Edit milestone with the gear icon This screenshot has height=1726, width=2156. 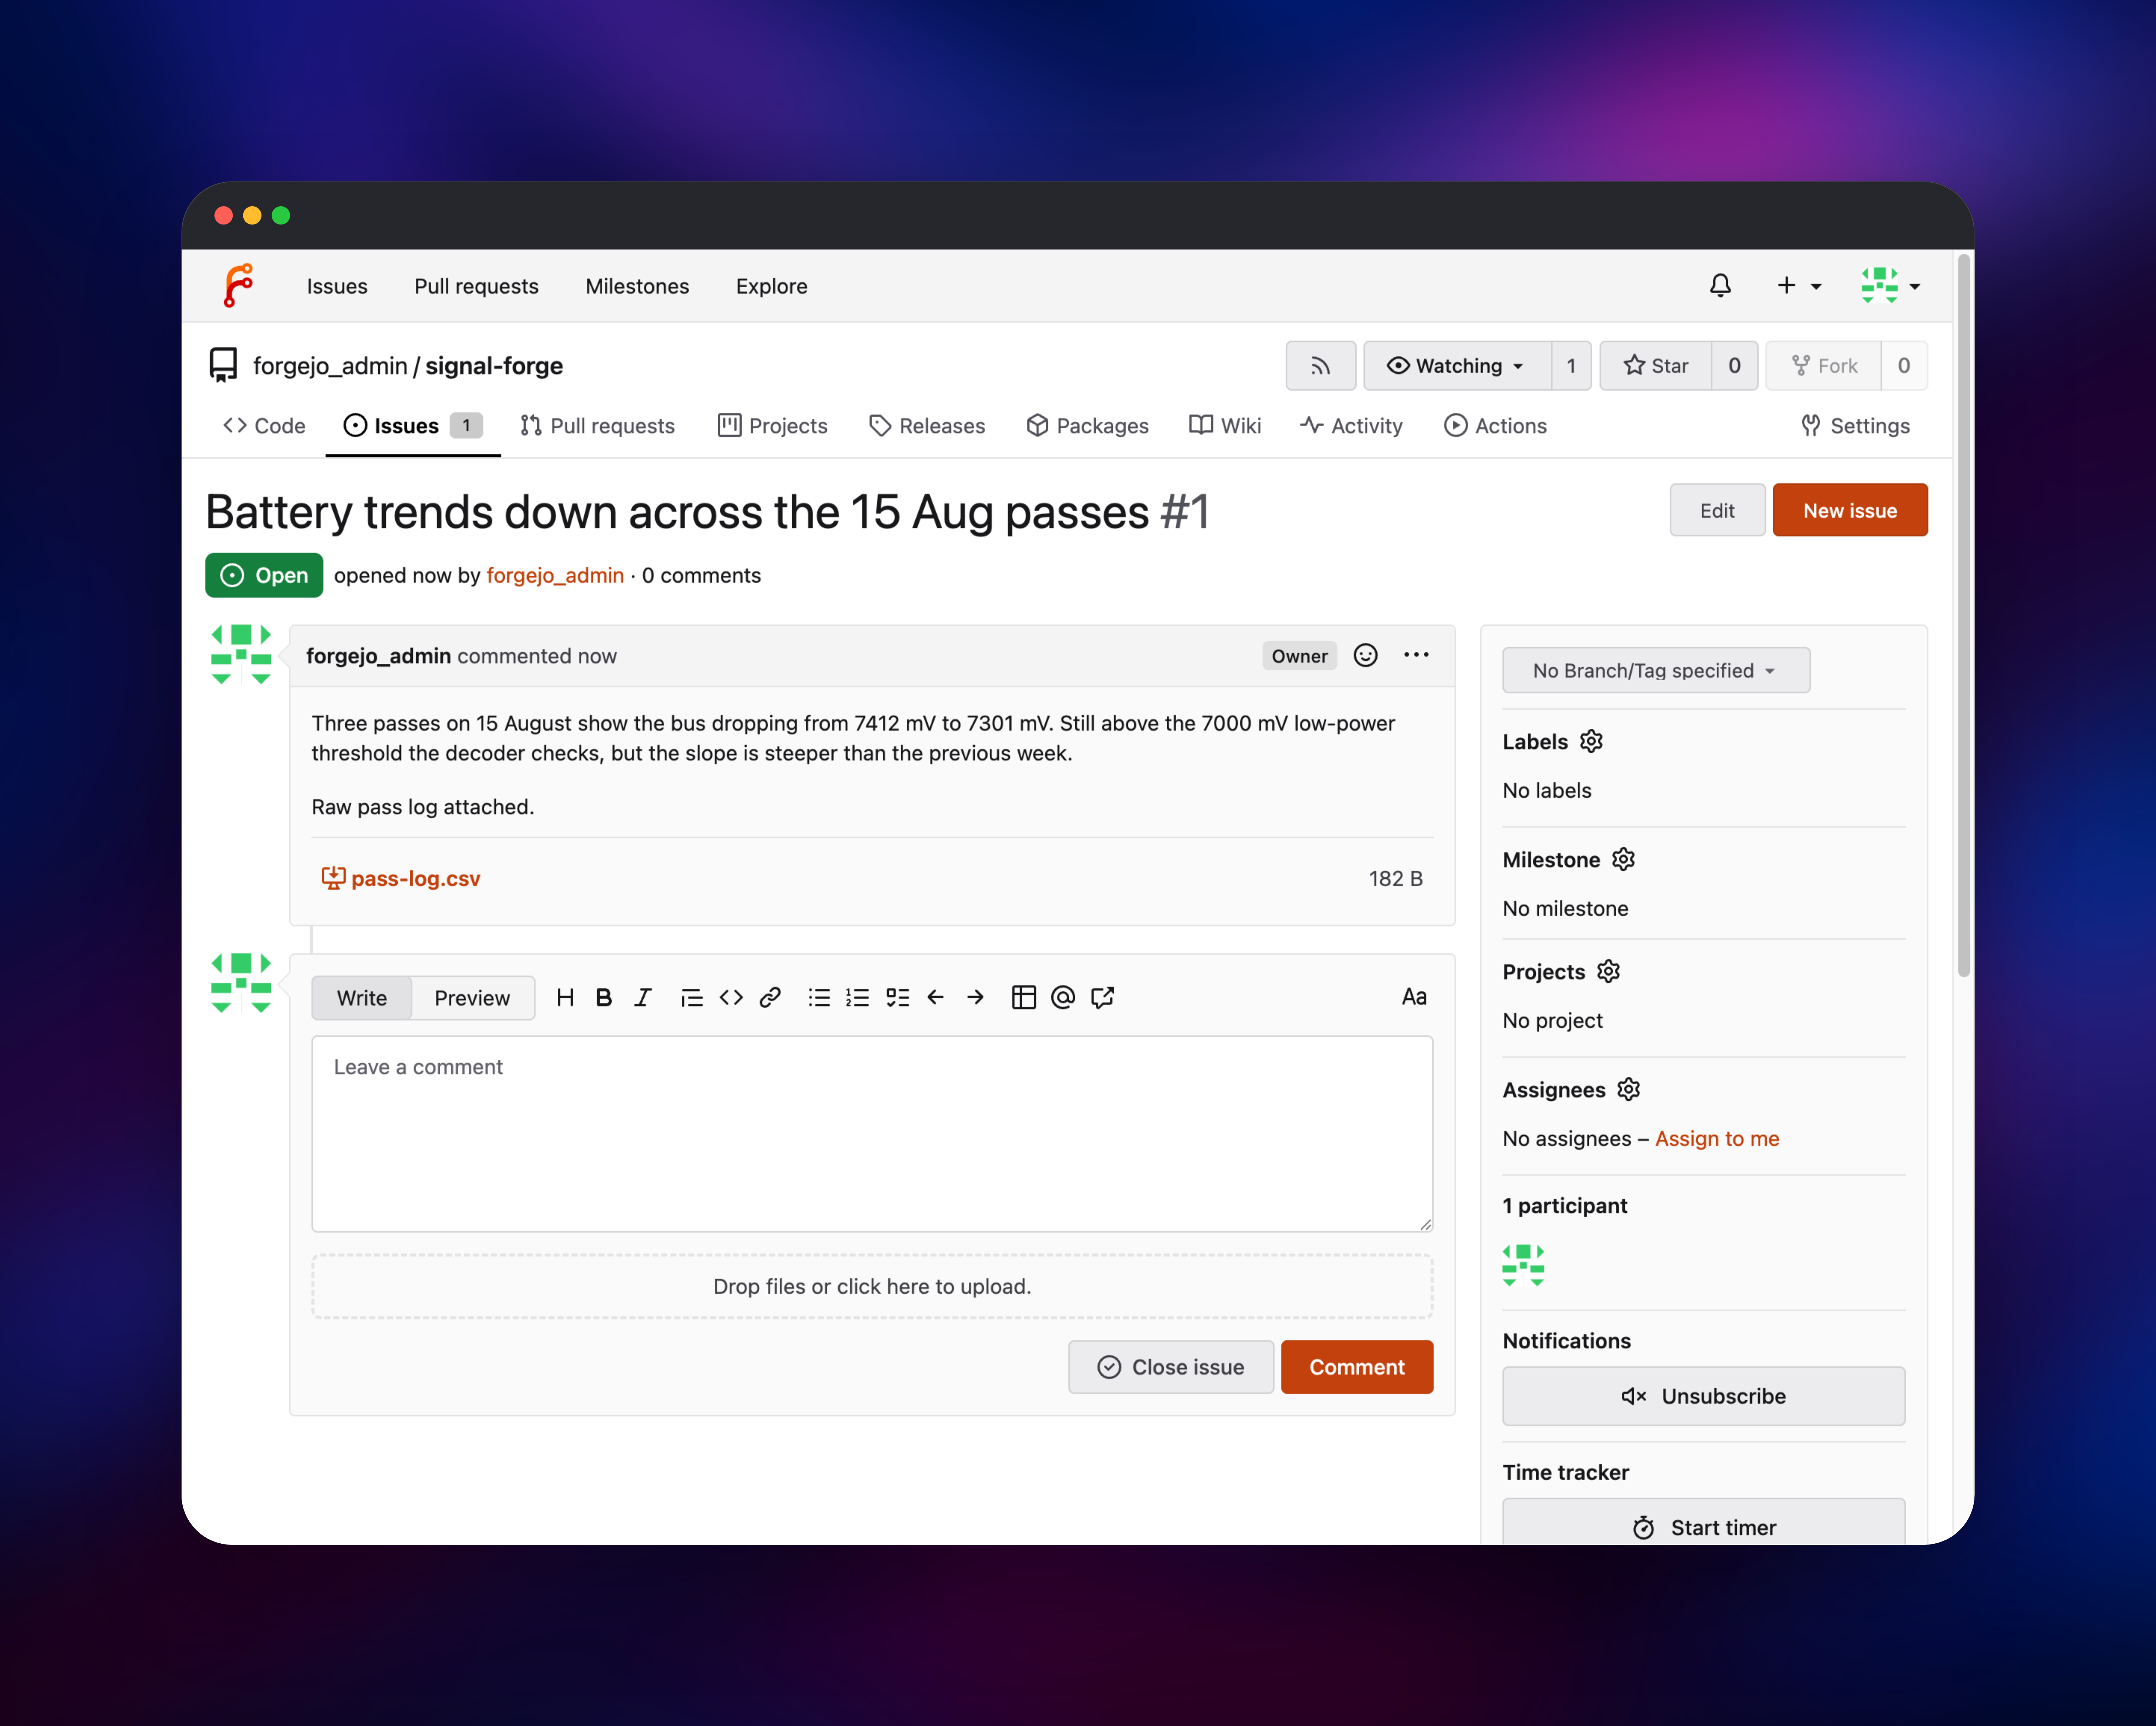(x=1623, y=859)
